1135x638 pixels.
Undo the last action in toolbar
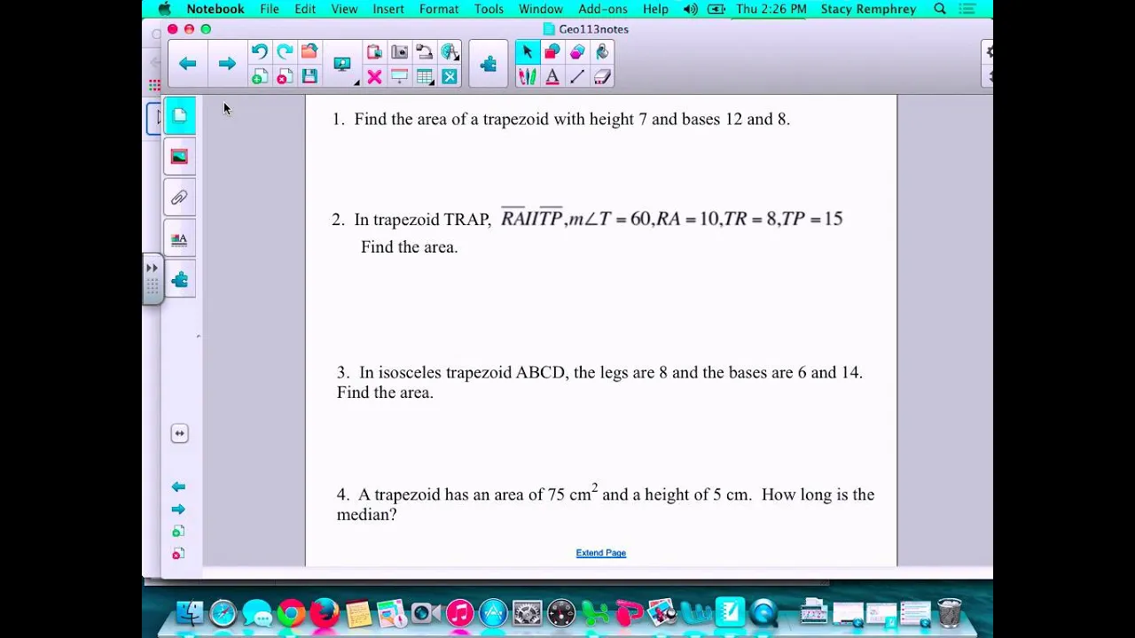point(259,52)
